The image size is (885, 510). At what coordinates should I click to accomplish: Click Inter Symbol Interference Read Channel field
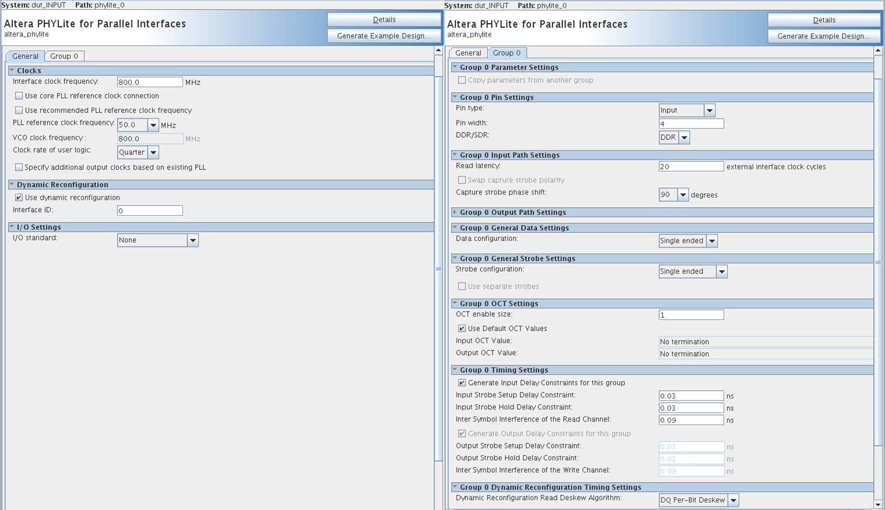pos(691,420)
